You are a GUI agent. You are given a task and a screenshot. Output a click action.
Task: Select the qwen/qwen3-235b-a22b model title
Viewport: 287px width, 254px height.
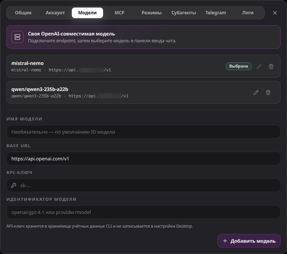tap(40, 89)
